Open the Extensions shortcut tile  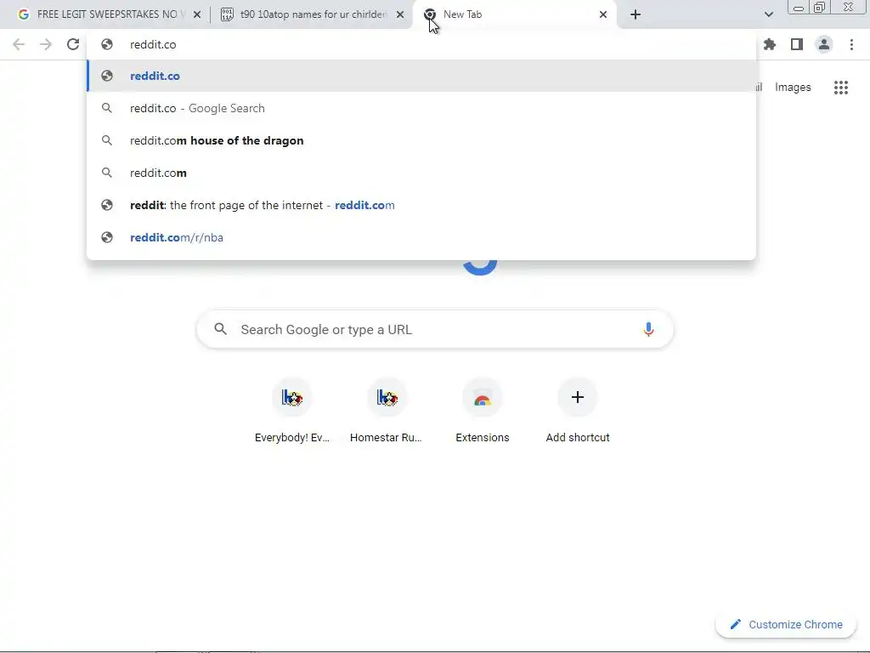click(483, 411)
